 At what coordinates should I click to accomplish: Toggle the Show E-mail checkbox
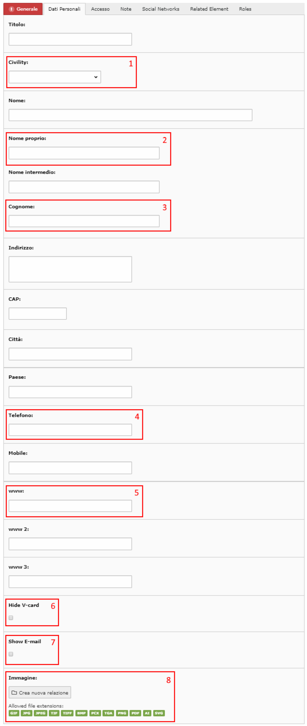pos(11,654)
